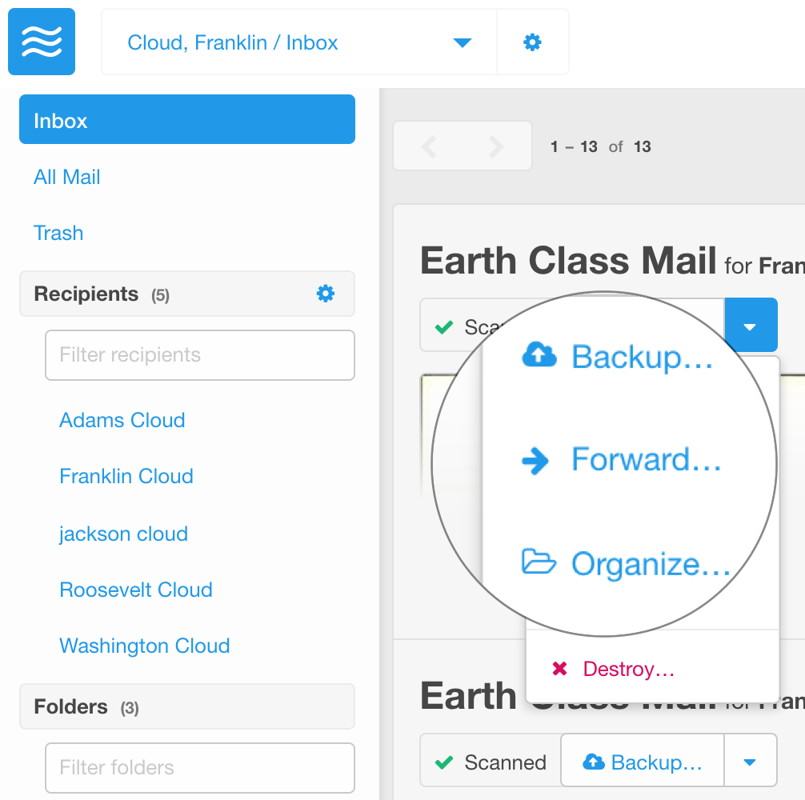Focus the Filter recipients field
The height and width of the screenshot is (800, 805).
(x=200, y=355)
